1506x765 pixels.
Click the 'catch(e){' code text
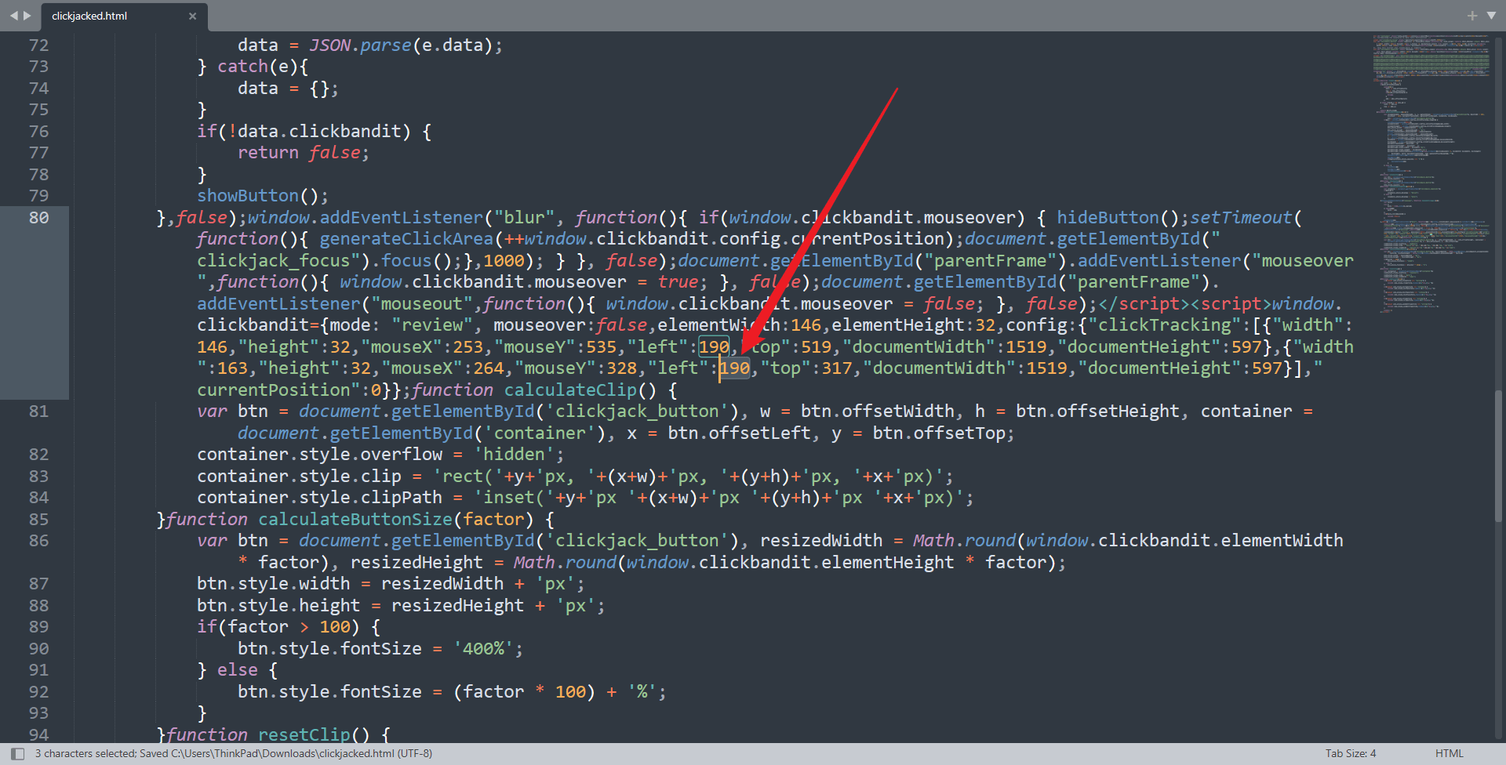[x=264, y=67]
